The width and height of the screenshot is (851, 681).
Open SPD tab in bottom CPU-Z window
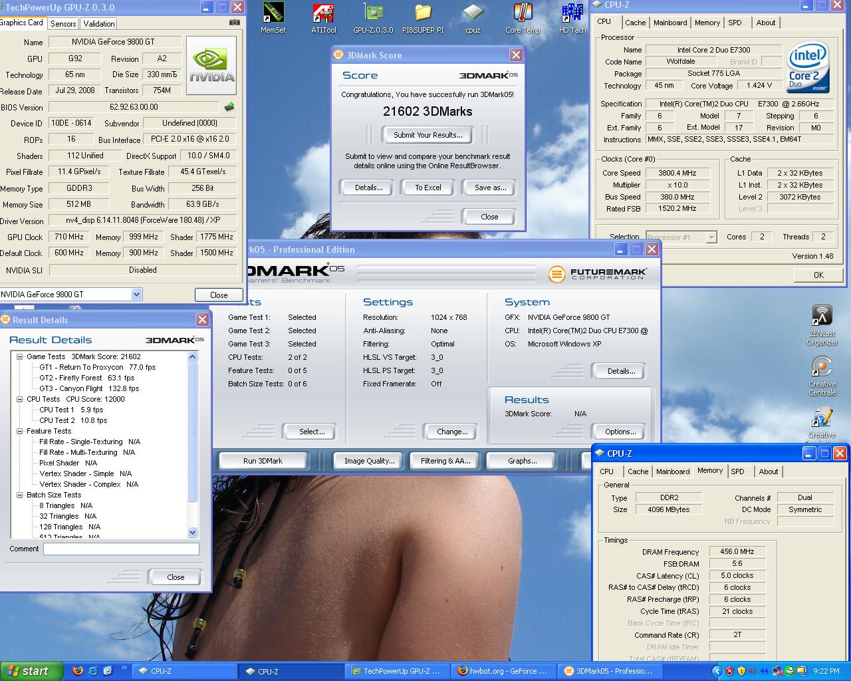point(737,472)
